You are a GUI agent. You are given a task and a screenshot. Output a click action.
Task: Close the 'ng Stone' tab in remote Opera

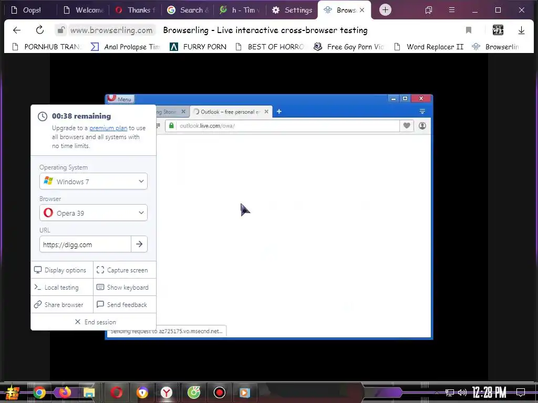(x=183, y=111)
